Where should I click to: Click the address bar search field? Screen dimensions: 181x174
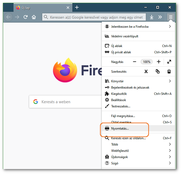94,17
